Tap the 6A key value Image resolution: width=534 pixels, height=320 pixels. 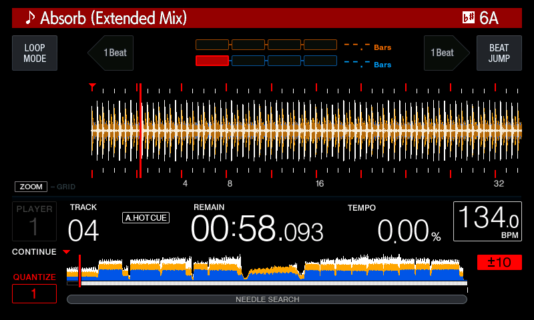click(489, 18)
